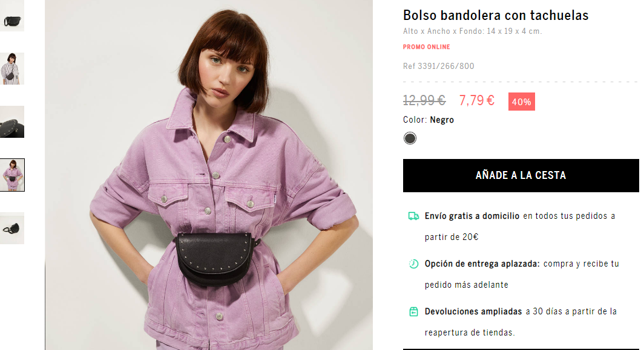Click the sale price 7,79 €

(x=476, y=100)
